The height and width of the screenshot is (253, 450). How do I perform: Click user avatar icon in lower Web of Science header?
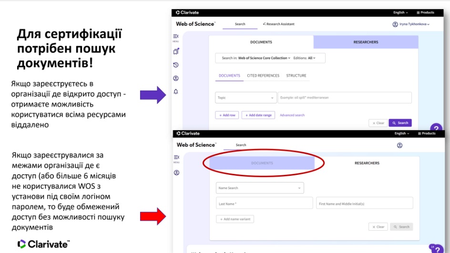pos(399,145)
